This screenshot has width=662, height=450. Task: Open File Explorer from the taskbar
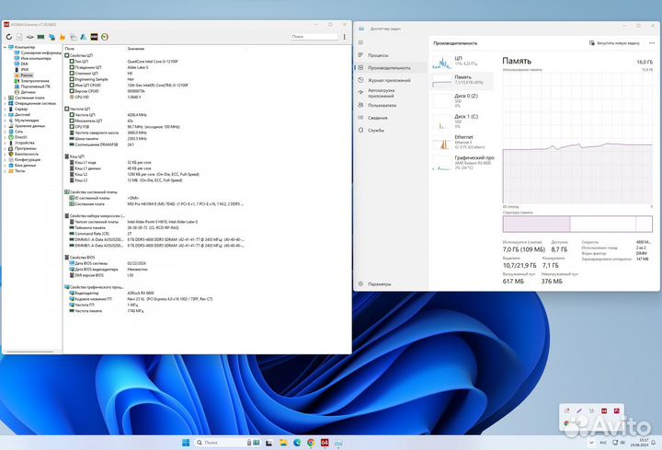click(283, 443)
